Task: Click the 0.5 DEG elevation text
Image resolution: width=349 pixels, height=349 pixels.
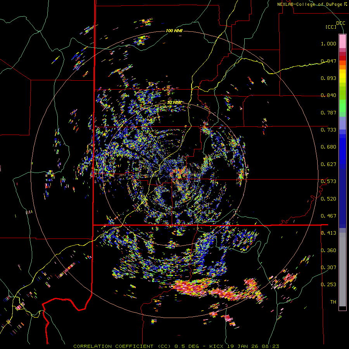Action: point(187,346)
